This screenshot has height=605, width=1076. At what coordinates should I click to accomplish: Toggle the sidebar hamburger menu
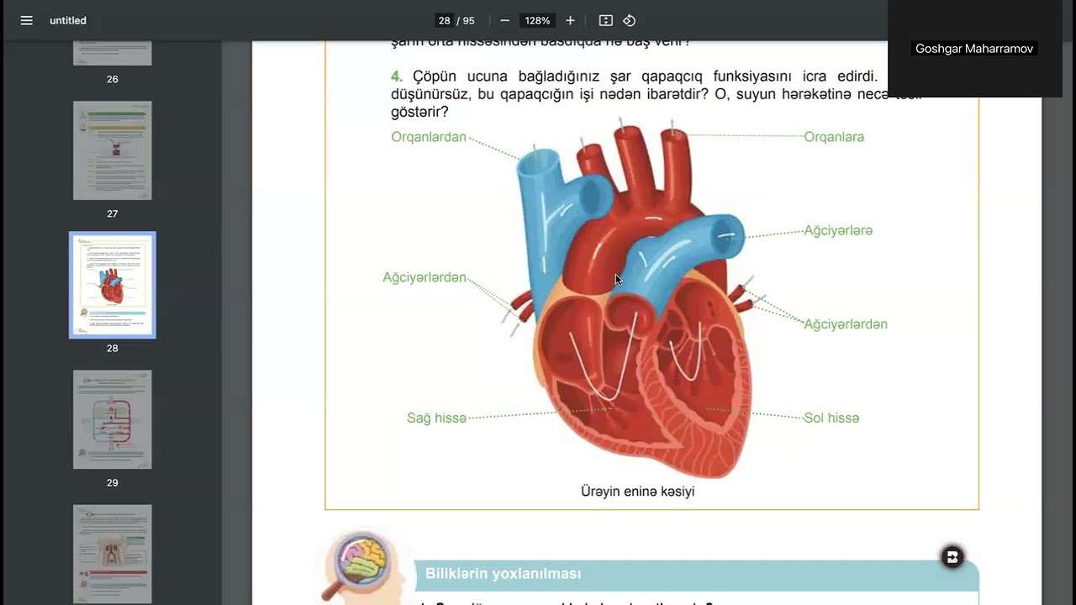coord(26,20)
